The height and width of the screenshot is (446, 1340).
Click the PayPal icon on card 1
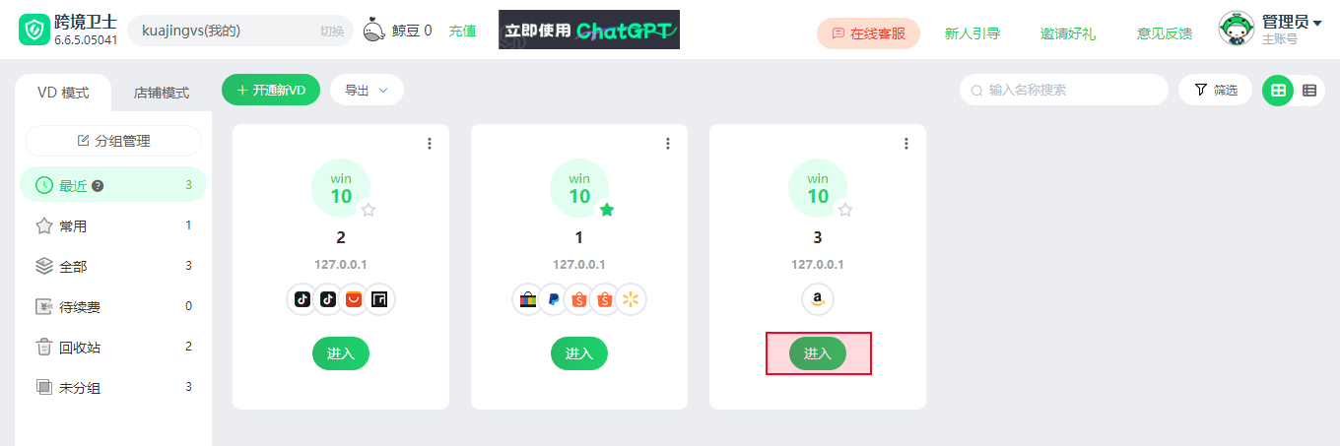554,300
